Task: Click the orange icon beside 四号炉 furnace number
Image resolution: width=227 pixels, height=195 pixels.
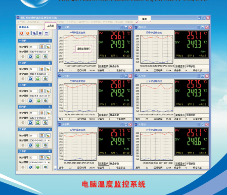Action: [x=42, y=113]
